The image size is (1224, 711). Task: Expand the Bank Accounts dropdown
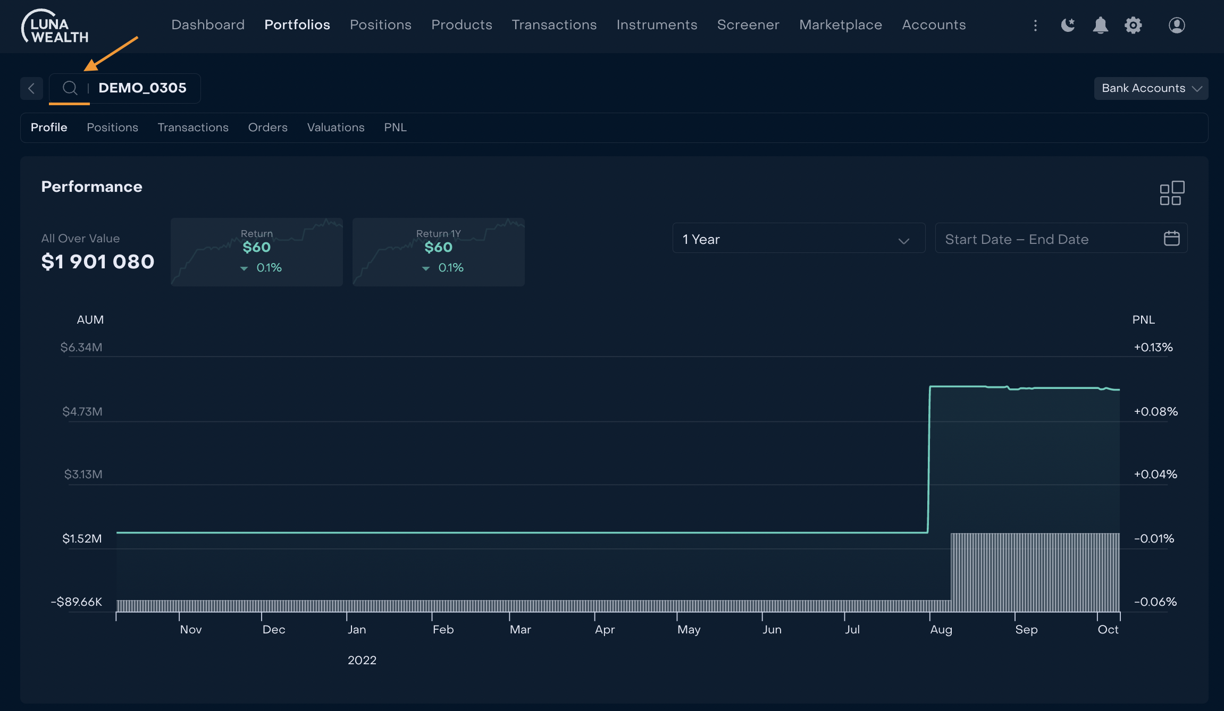[1151, 88]
